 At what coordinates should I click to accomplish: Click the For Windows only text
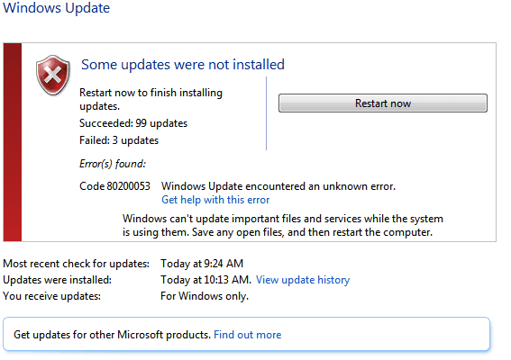tap(205, 296)
